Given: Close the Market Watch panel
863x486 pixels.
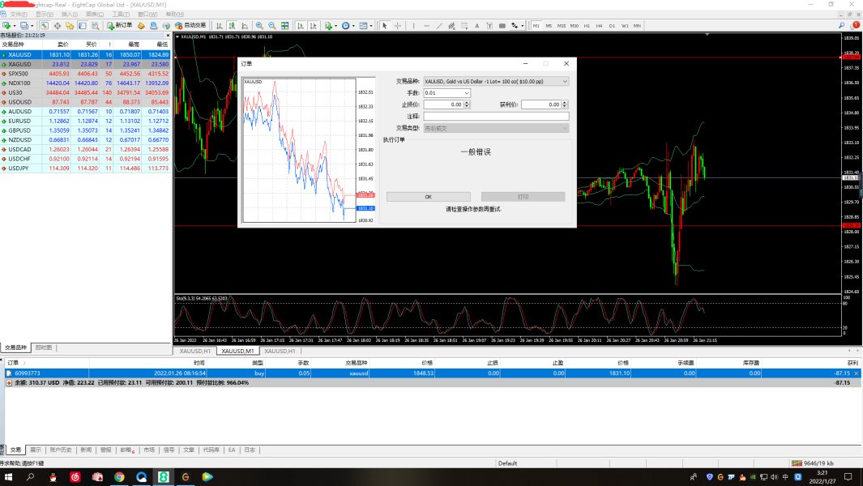Looking at the screenshot, I should 168,35.
